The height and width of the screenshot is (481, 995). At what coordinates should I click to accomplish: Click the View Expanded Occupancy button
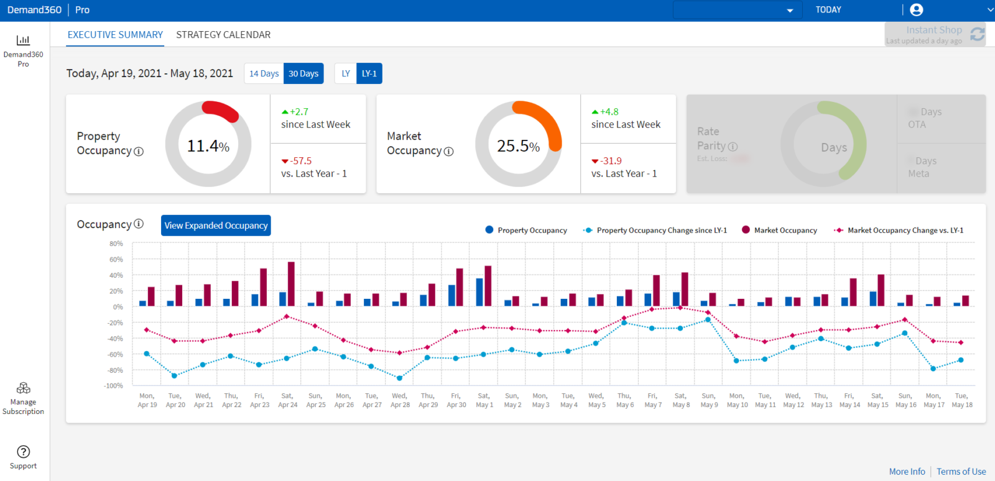point(216,226)
